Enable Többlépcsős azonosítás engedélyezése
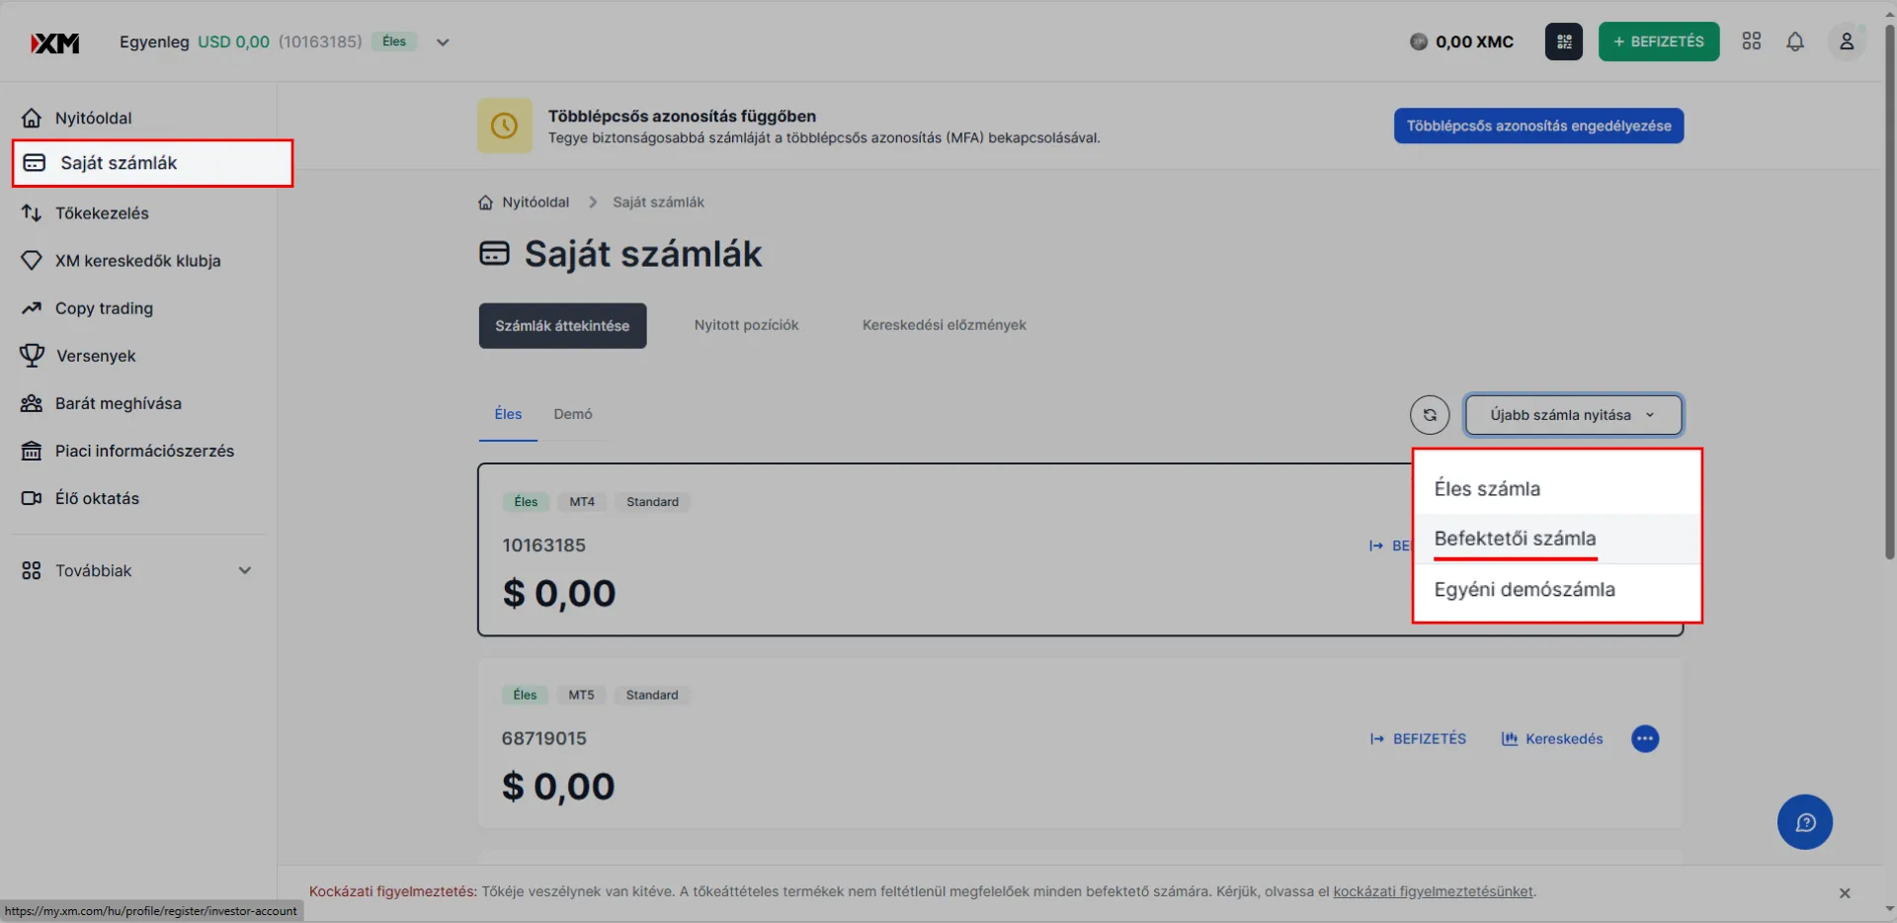The height and width of the screenshot is (923, 1897). (1538, 126)
